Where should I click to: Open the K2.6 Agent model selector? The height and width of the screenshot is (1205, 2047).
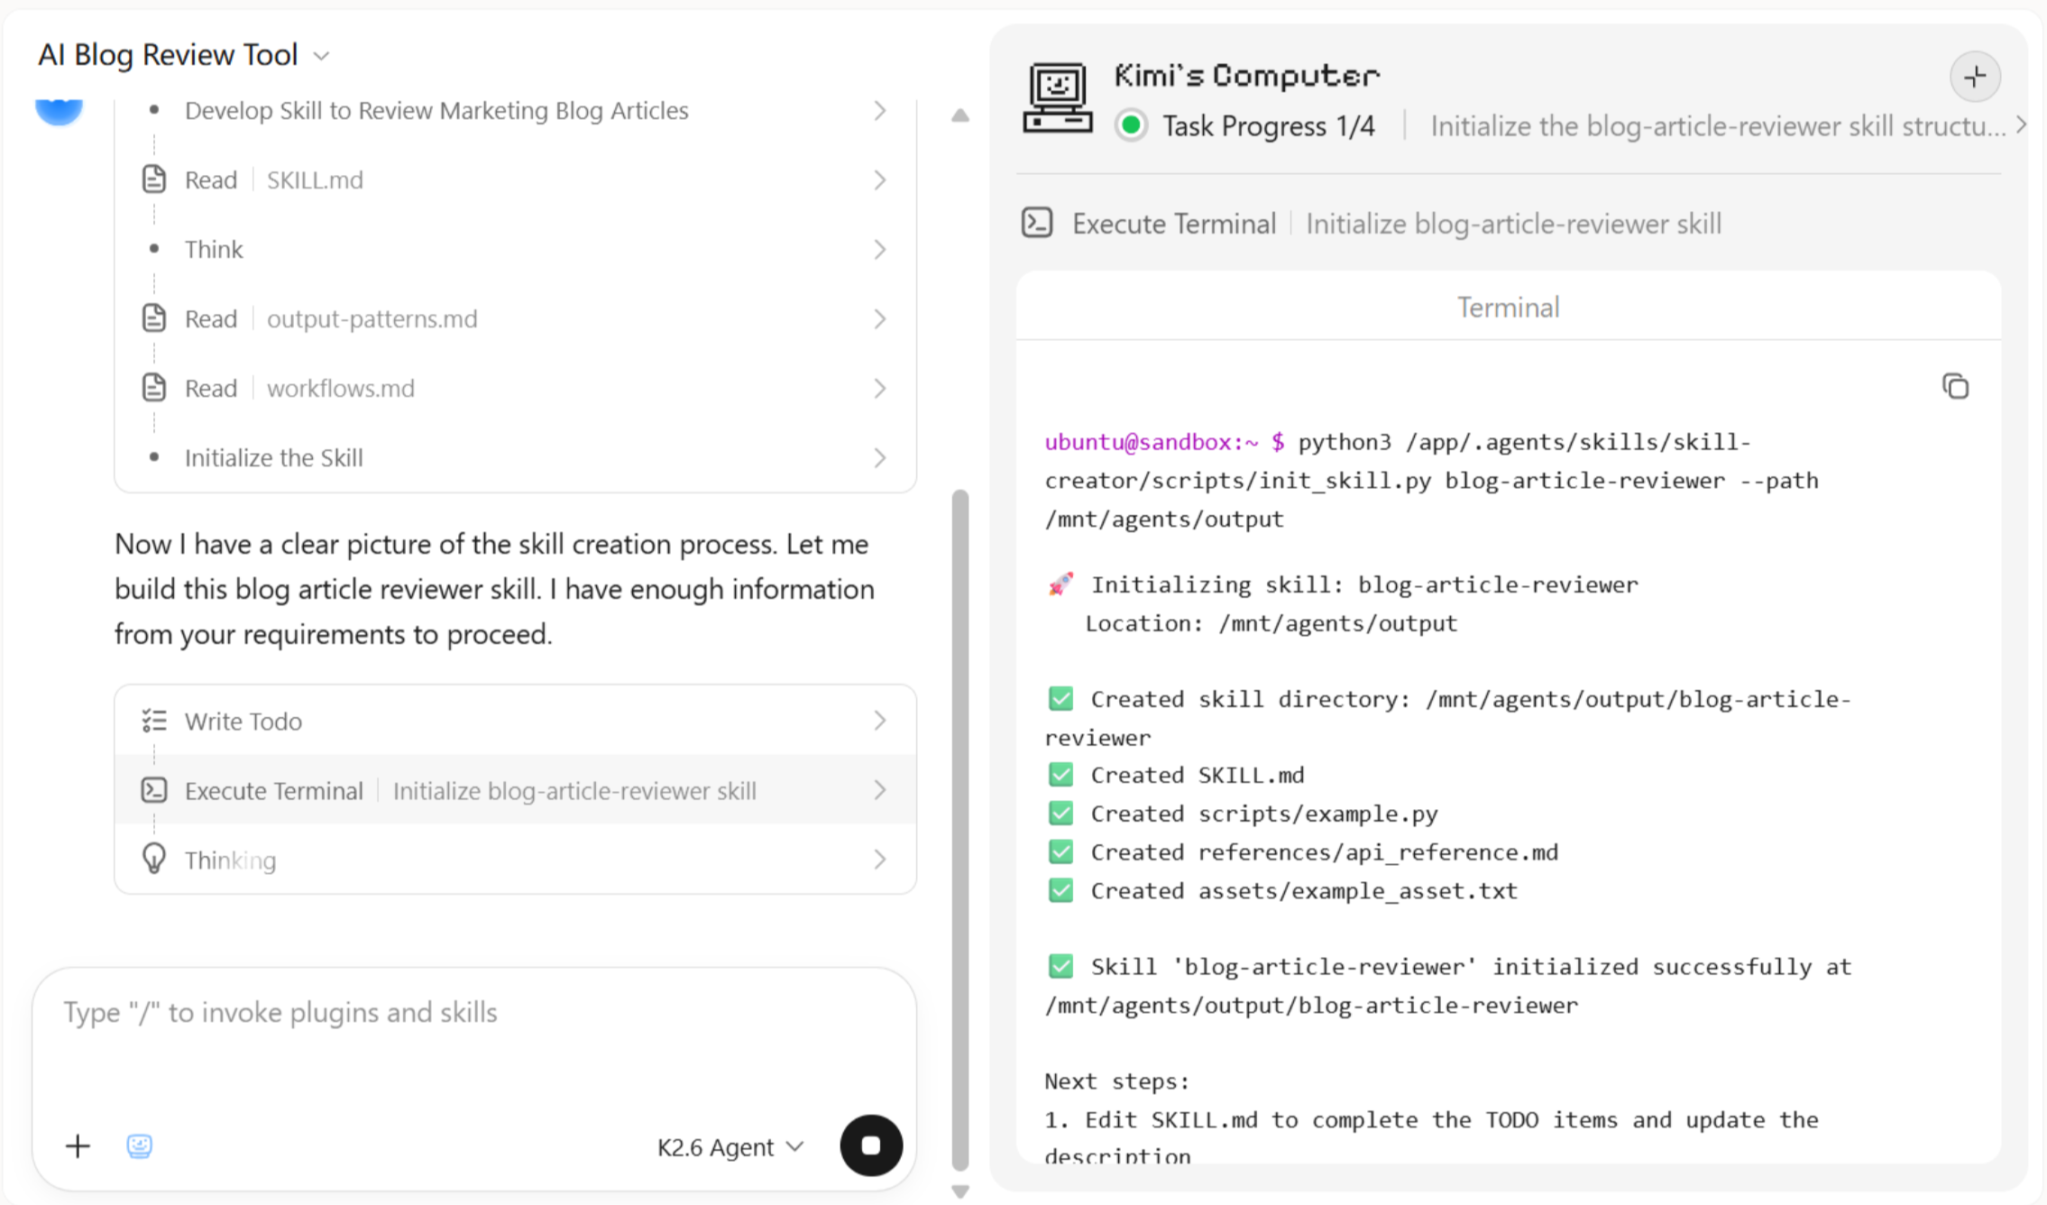coord(730,1146)
